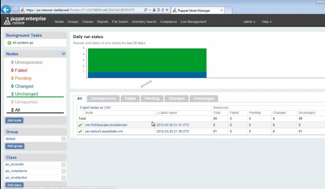Open the Classes menu item
This screenshot has width=325, height=189.
88,22
